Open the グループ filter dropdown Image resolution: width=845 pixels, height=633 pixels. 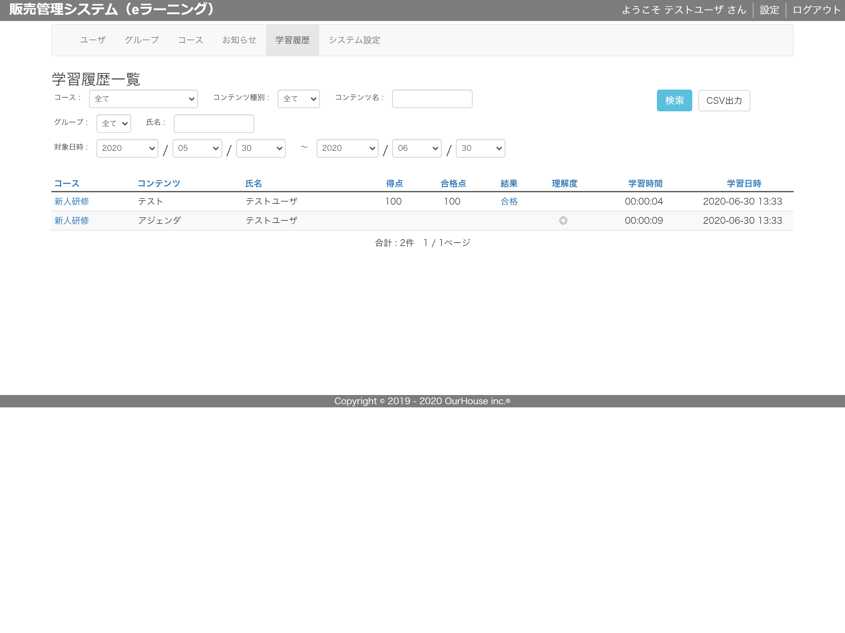coord(114,124)
